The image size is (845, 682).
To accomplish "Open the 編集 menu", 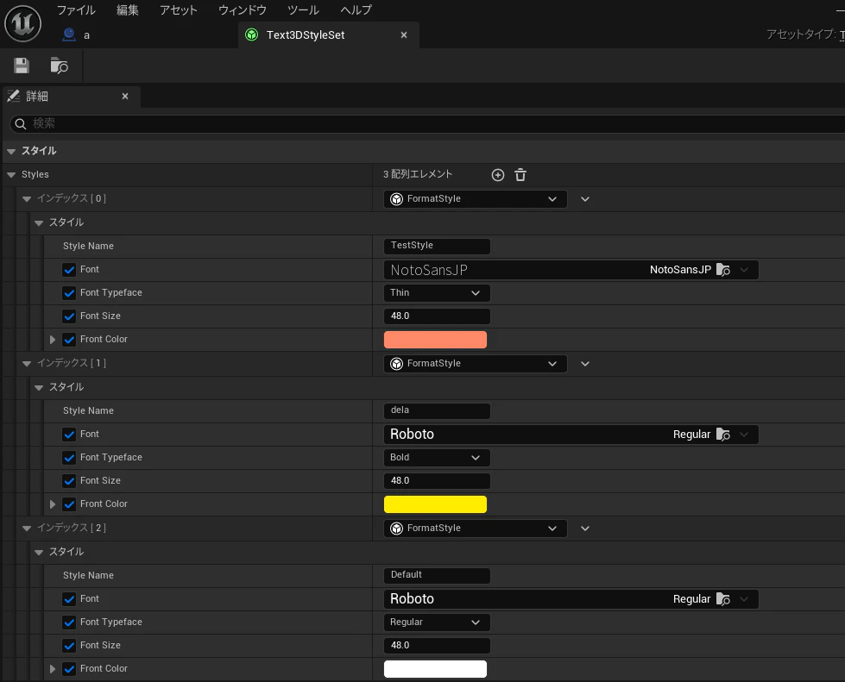I will pyautogui.click(x=128, y=10).
